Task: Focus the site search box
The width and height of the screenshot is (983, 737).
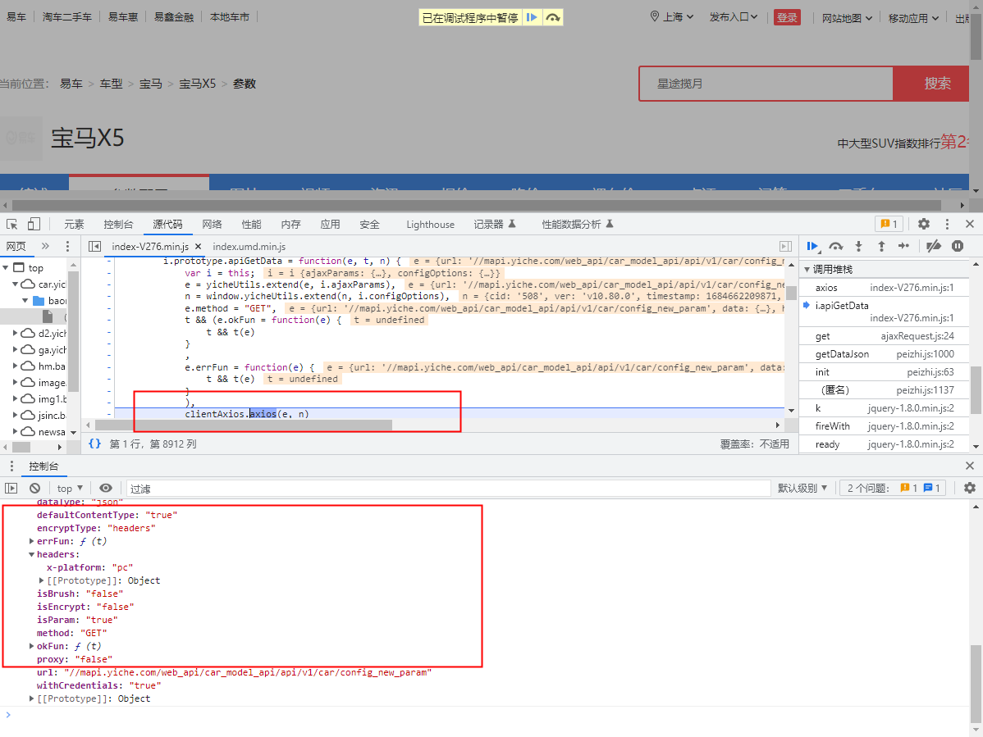Action: (766, 84)
